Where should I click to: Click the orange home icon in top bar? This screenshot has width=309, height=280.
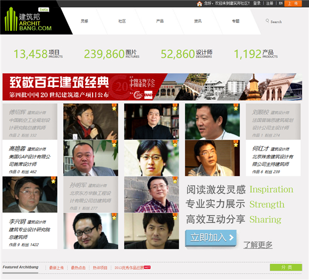[x=199, y=4]
